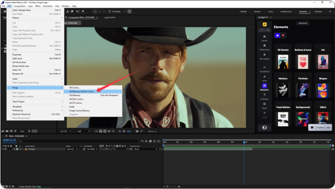Image resolution: width=335 pixels, height=189 pixels.
Task: Open the Normal blending mode dropdown
Action: 71,149
